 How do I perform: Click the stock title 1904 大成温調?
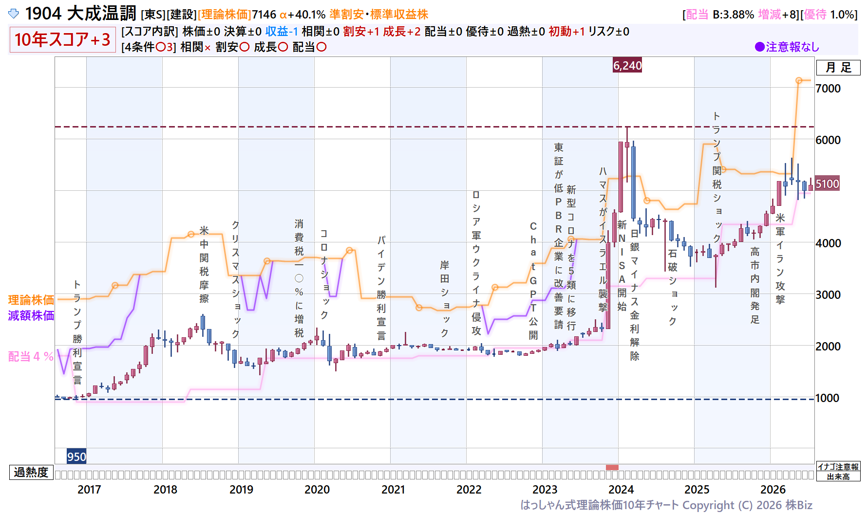click(81, 14)
